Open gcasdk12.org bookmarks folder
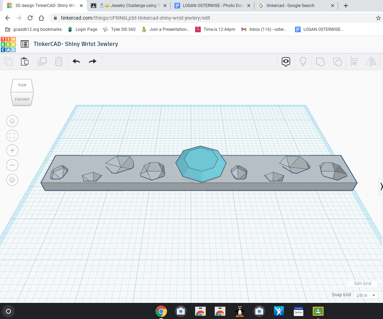The image size is (383, 319). pos(33,29)
